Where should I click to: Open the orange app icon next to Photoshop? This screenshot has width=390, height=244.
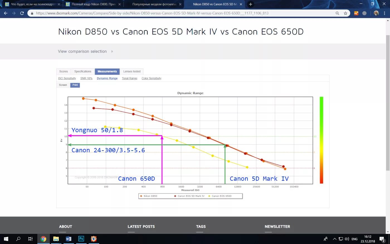[x=94, y=239]
